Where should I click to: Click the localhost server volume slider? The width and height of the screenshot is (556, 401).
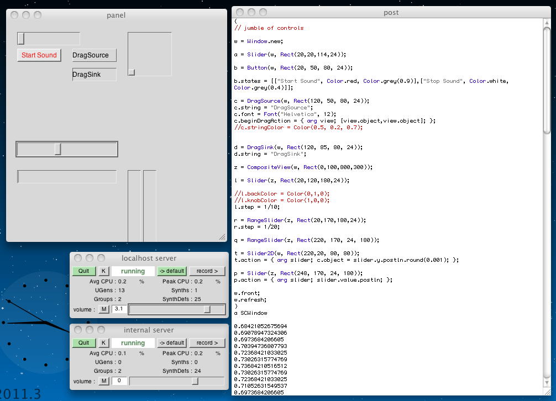(177, 310)
